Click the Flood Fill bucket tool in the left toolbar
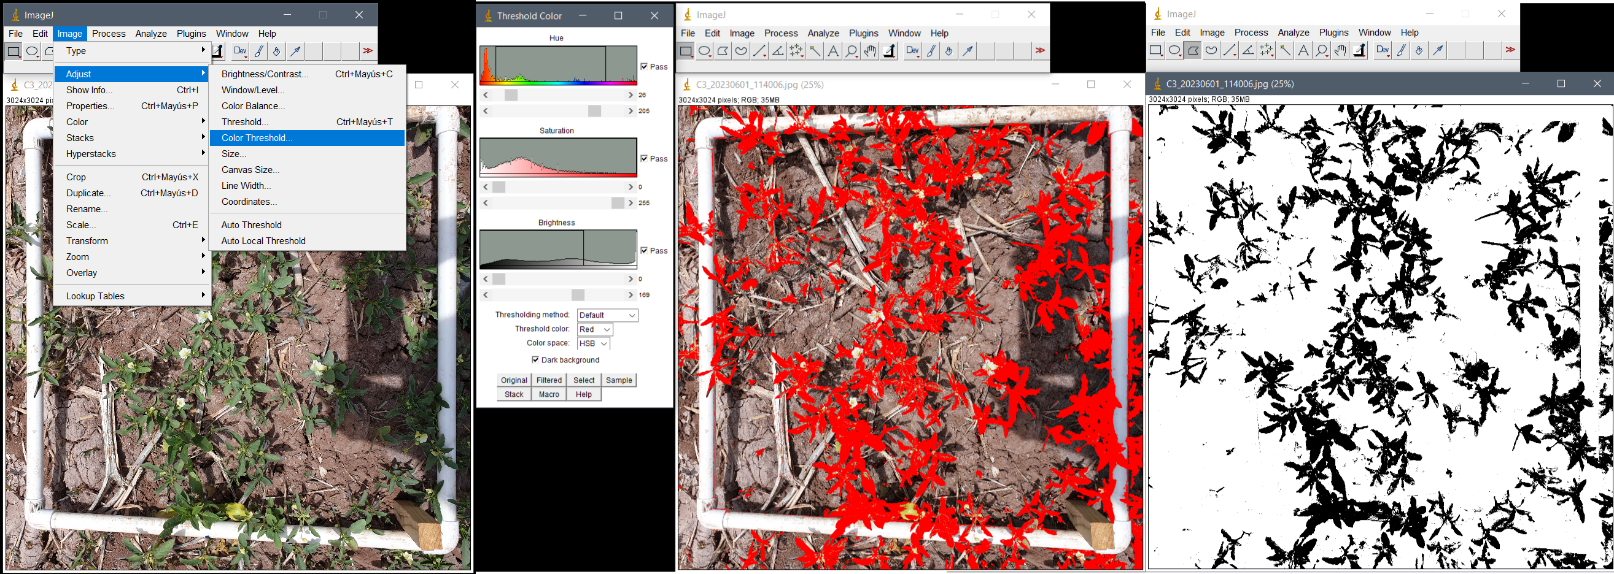The image size is (1614, 574). (x=276, y=52)
